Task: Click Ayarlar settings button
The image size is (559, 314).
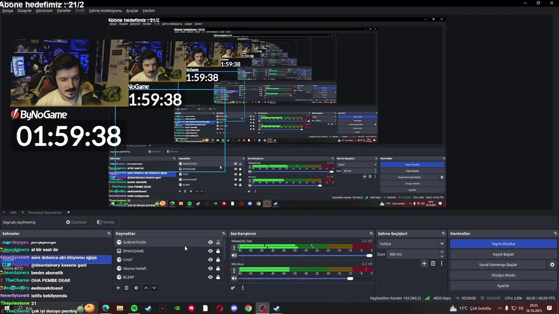Action: click(x=504, y=286)
